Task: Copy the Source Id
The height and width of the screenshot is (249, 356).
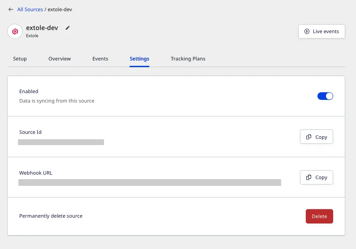Action: (316, 137)
